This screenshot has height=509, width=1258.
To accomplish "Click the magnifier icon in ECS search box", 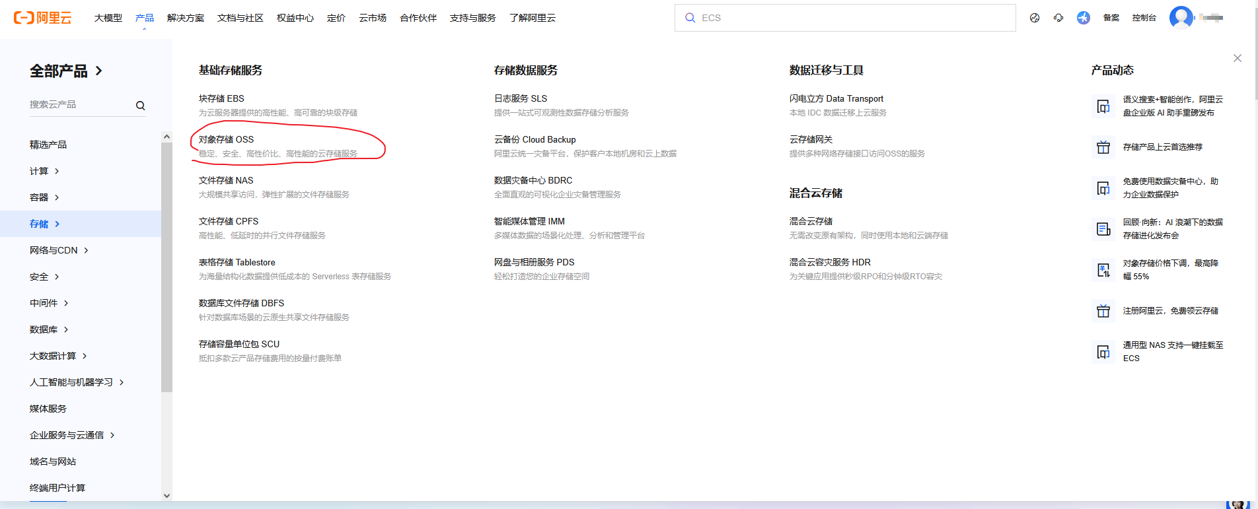I will 690,18.
